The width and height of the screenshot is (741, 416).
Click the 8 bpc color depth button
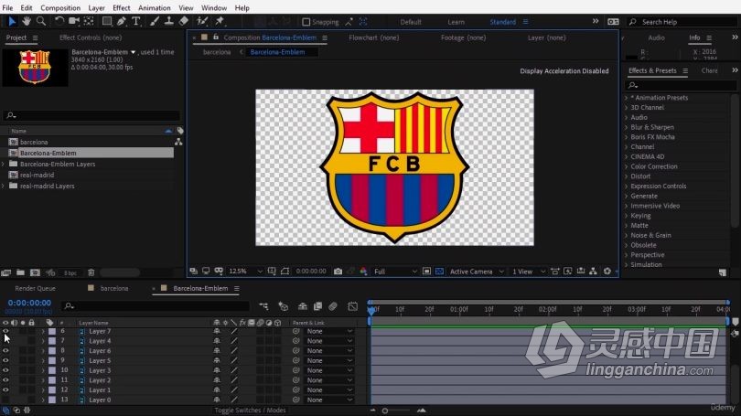70,273
